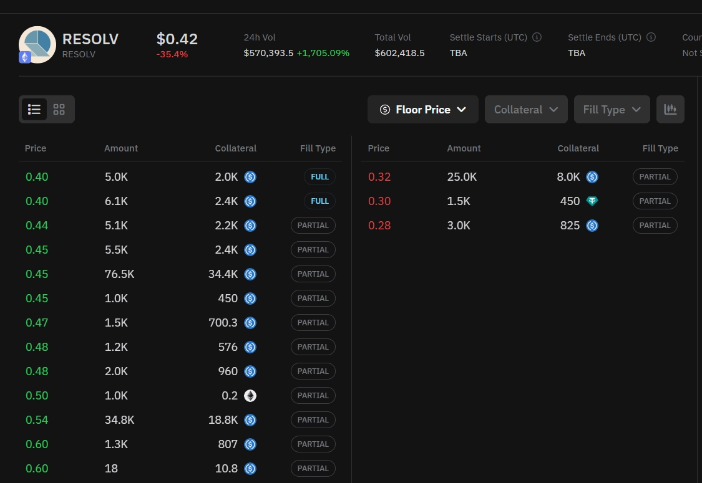Select the 0.32 price in sell orders
Image resolution: width=702 pixels, height=483 pixels.
point(379,177)
